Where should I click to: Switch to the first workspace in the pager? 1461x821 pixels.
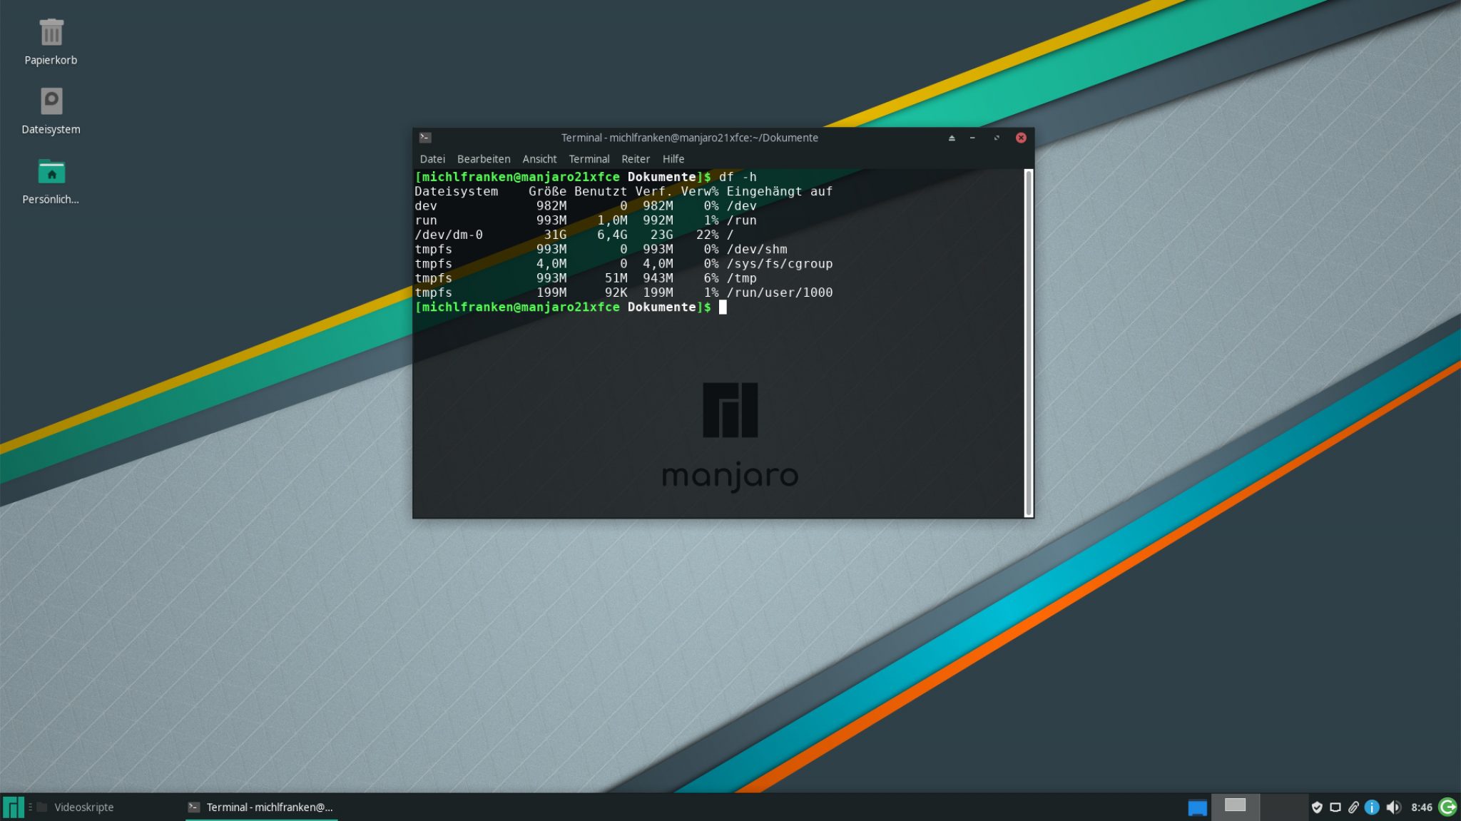[1235, 807]
